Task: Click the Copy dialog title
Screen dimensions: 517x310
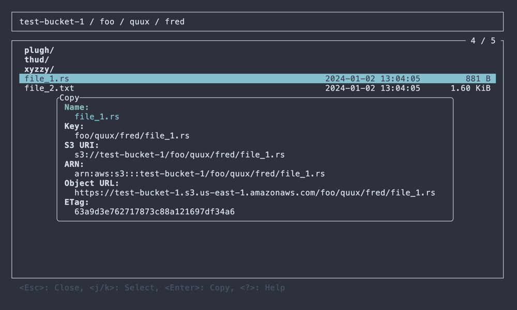Action: [x=69, y=98]
